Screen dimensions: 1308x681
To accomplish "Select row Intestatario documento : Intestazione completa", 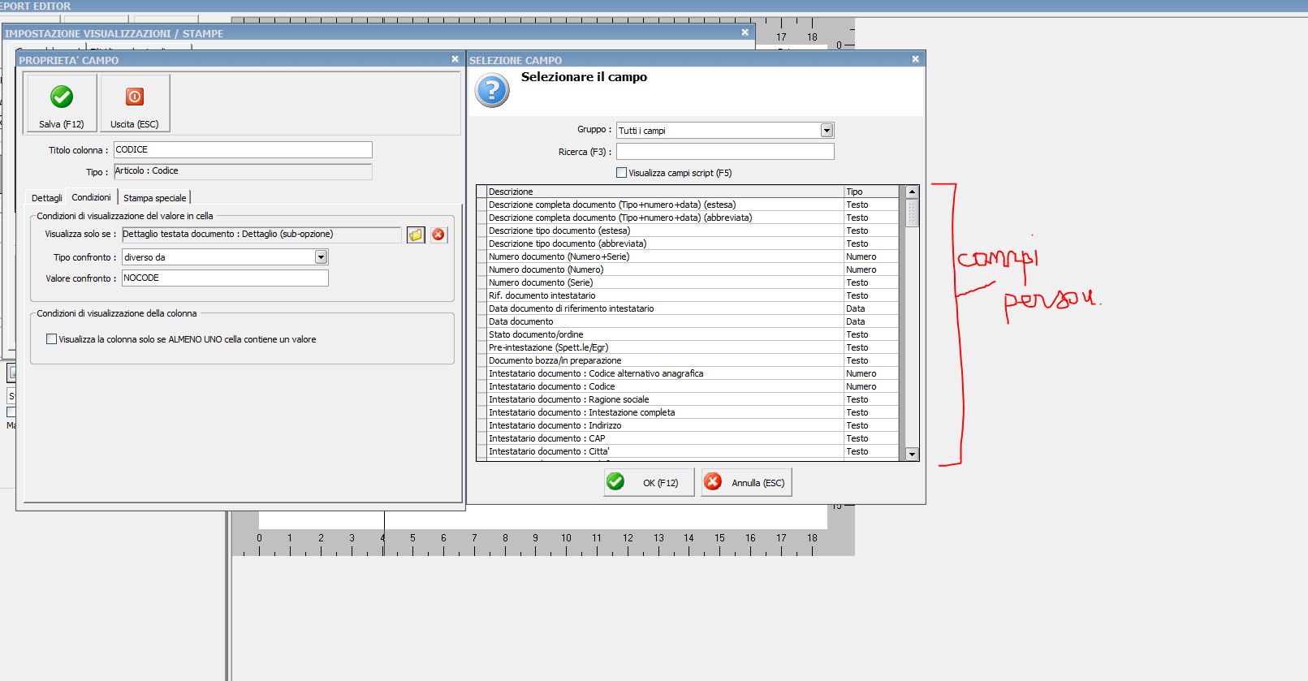I will (689, 412).
